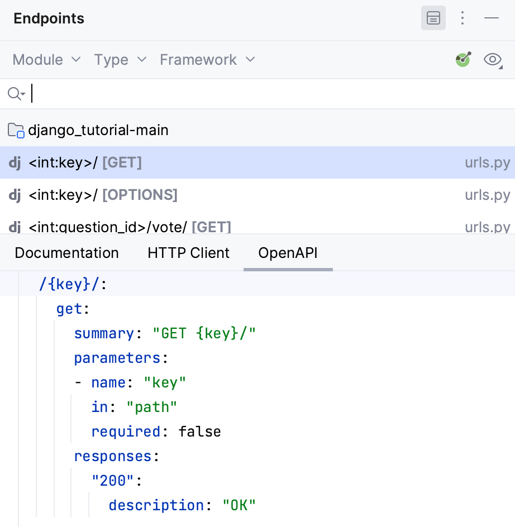Click the green OpenAPI/Swagger icon

point(463,60)
